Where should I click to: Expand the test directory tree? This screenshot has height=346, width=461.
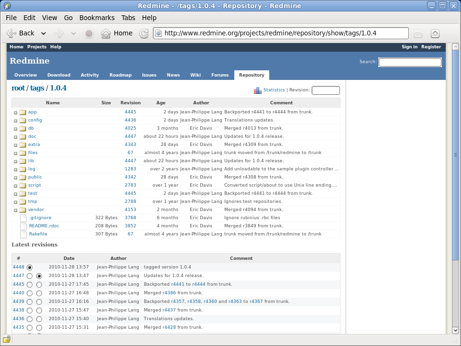[16, 194]
